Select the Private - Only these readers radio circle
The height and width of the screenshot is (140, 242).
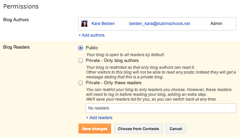[81, 83]
